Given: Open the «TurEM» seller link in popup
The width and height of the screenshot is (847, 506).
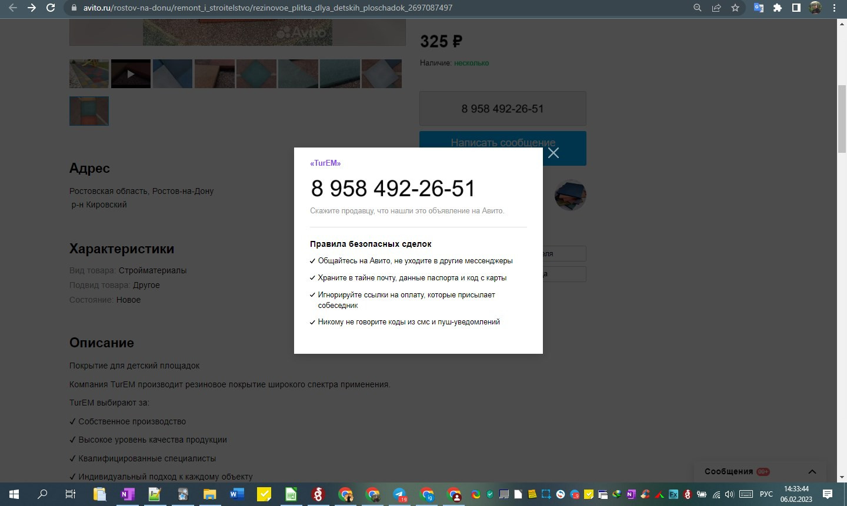Looking at the screenshot, I should tap(325, 163).
